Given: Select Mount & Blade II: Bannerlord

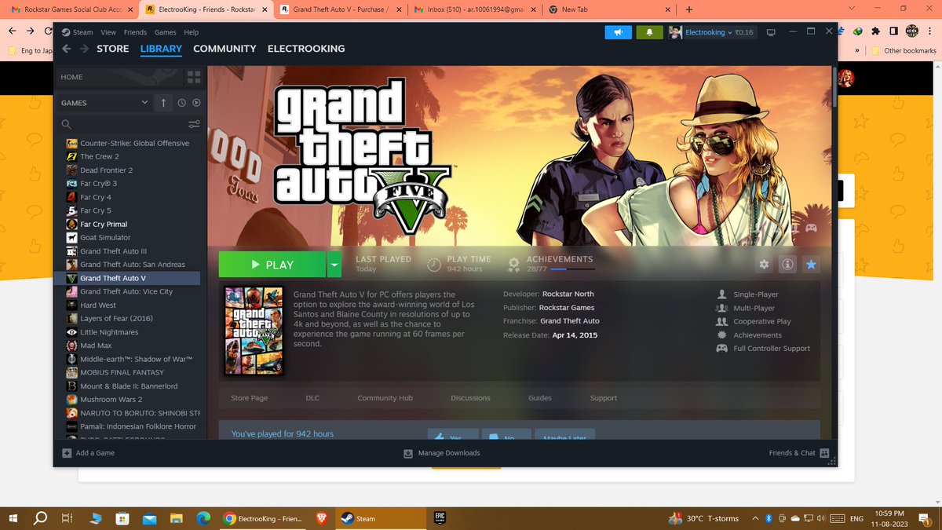Looking at the screenshot, I should pos(127,386).
